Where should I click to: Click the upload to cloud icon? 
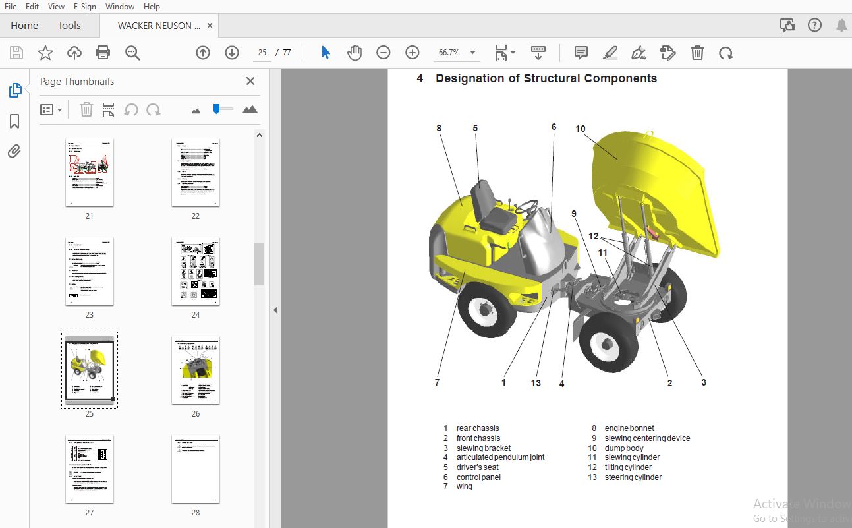point(74,53)
